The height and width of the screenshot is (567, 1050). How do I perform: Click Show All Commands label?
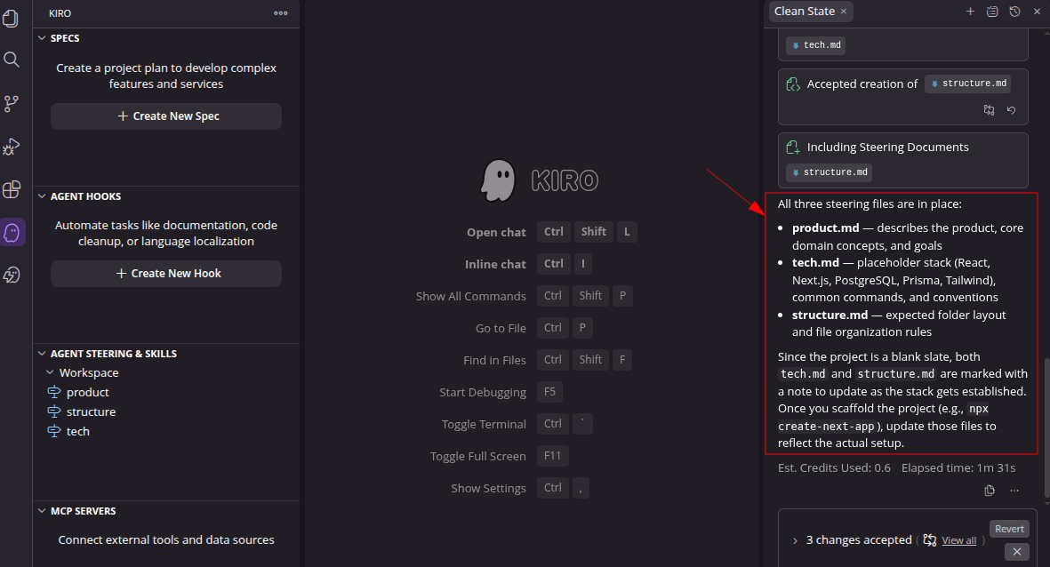click(470, 297)
